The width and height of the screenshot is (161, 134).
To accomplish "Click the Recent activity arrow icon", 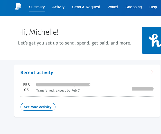I will coord(151,72).
